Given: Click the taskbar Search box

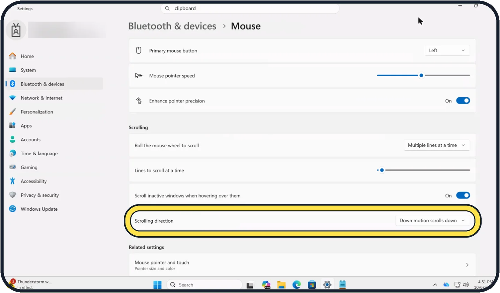Looking at the screenshot, I should pos(204,285).
